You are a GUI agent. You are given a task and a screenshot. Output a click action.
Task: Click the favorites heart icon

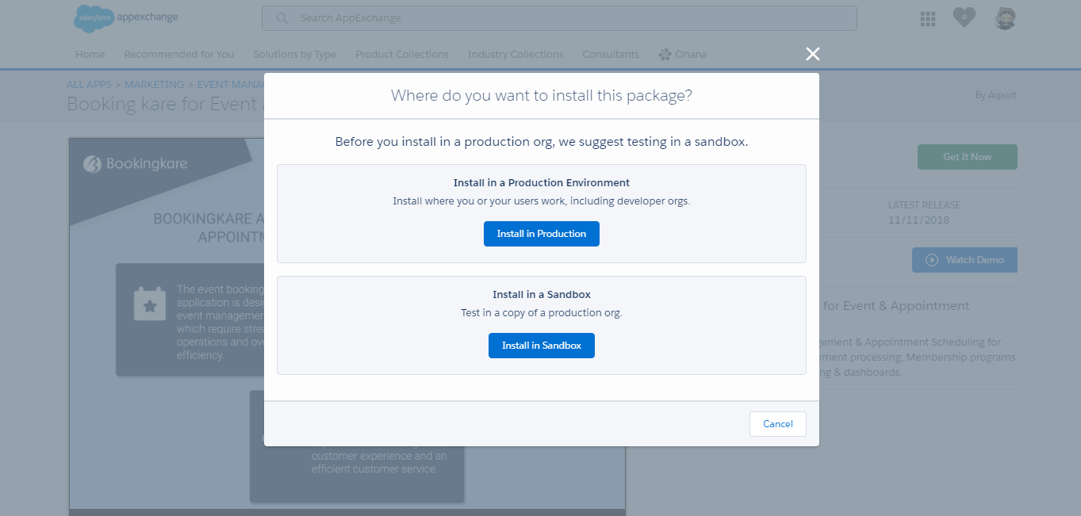pos(964,17)
